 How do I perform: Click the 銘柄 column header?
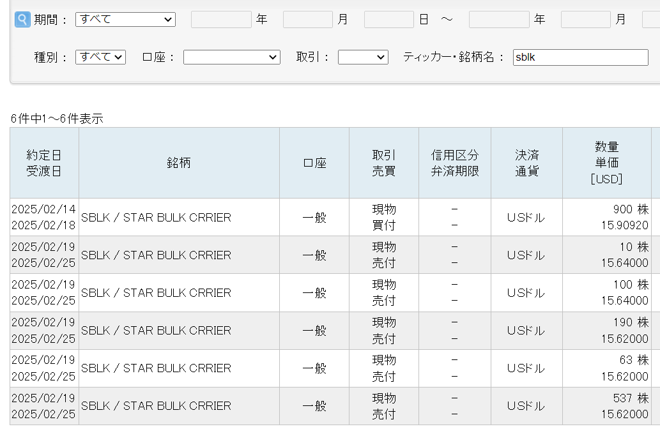tap(179, 163)
